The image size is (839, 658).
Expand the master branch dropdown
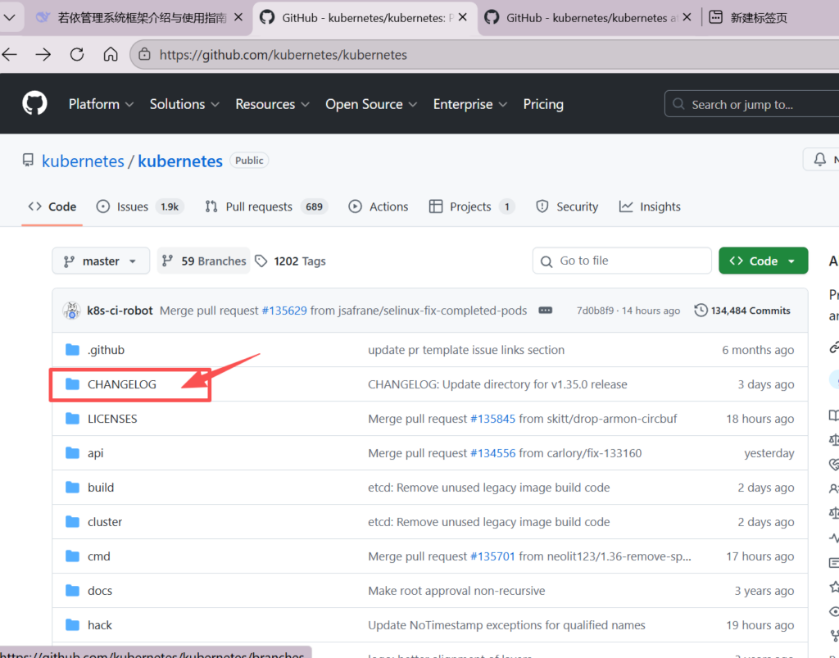point(101,261)
